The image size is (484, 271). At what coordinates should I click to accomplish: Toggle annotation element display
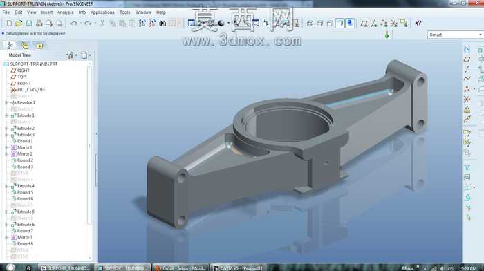point(404,23)
